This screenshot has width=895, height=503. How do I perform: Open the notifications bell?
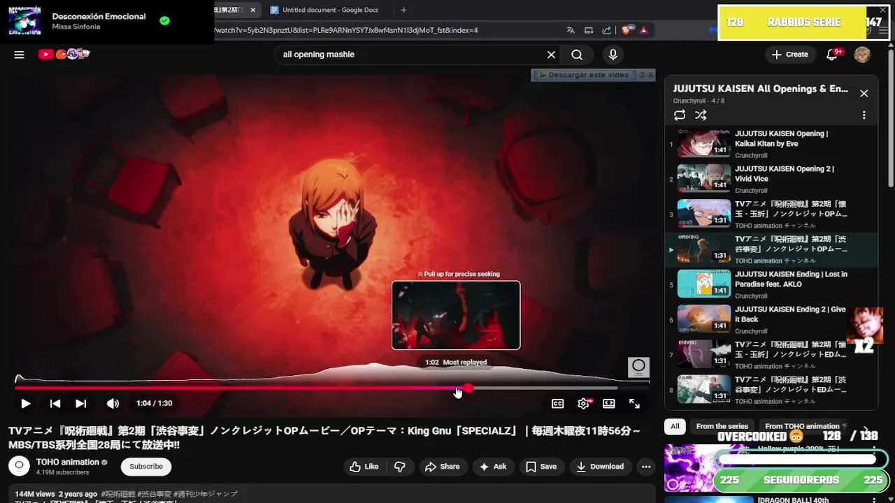[832, 54]
